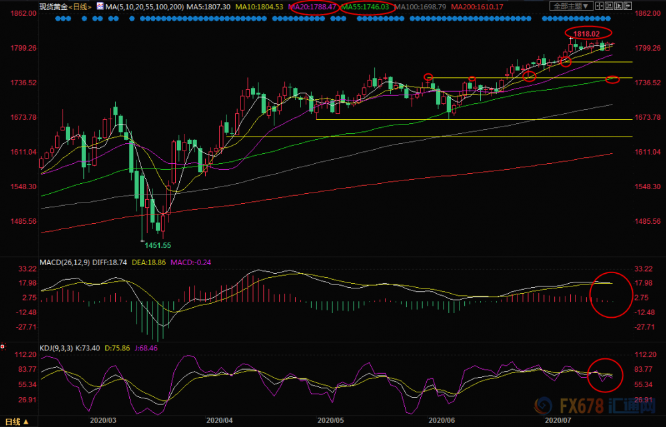Image resolution: width=666 pixels, height=427 pixels.
Task: Click the MA200:1610.17 value
Action: (477, 7)
